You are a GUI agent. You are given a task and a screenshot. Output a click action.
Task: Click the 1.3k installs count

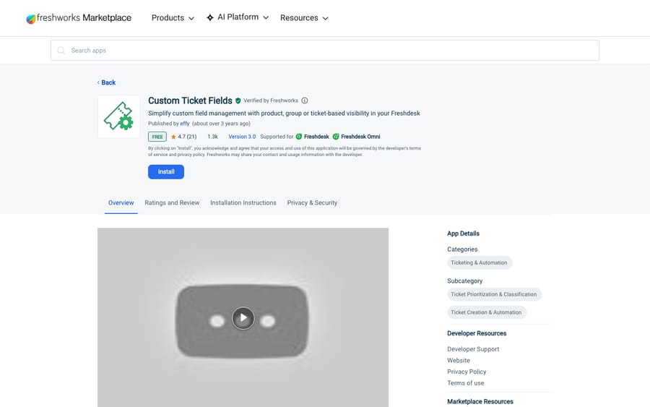point(212,137)
